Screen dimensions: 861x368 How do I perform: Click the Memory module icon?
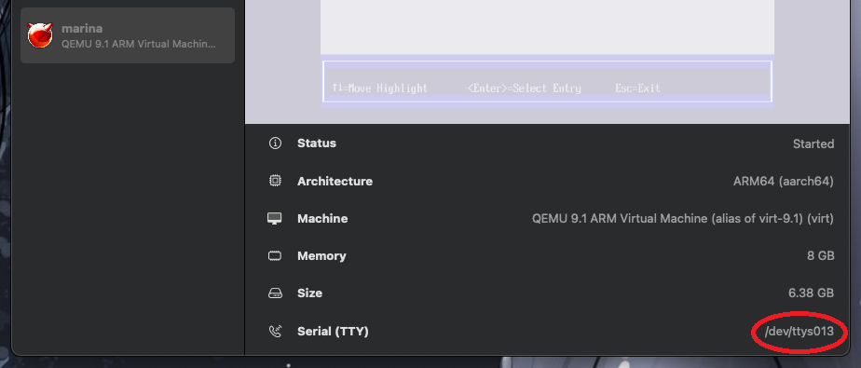click(275, 256)
